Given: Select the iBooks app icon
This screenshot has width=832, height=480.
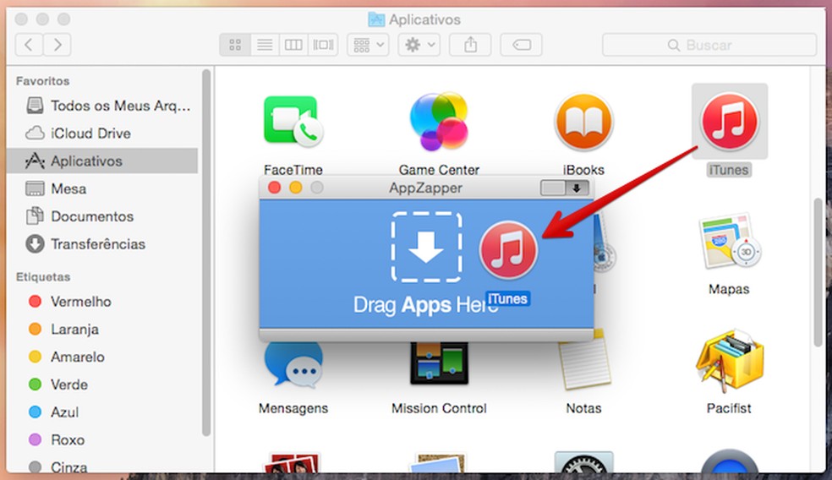Looking at the screenshot, I should point(583,122).
